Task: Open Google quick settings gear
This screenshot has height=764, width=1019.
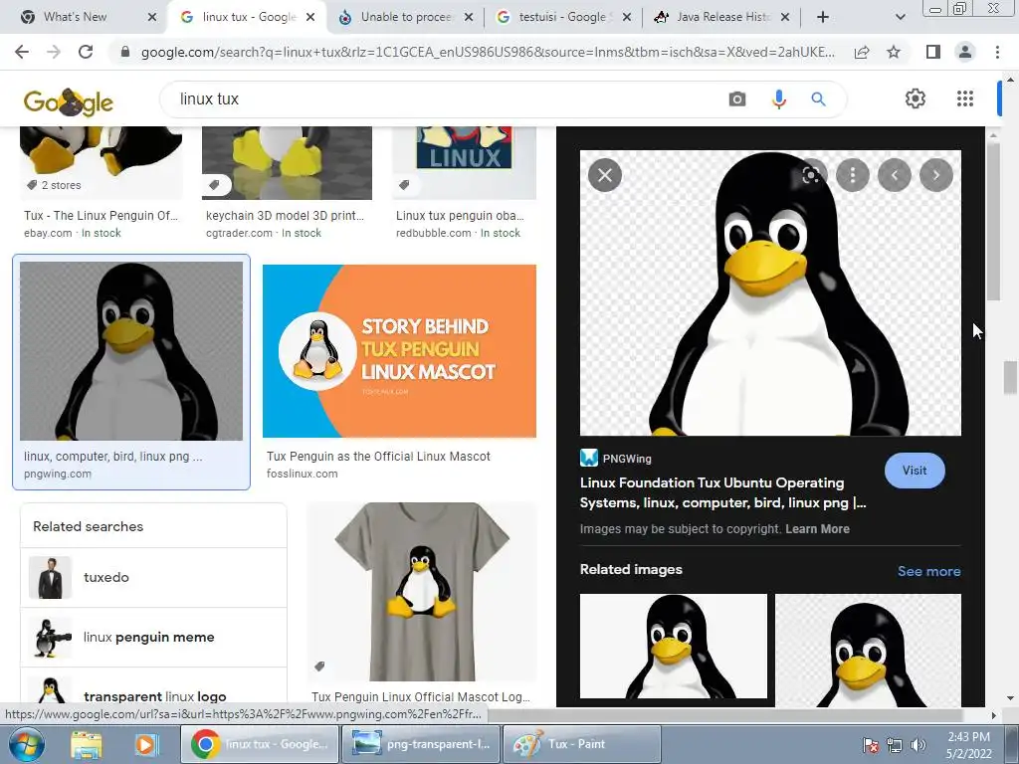Action: [x=916, y=98]
